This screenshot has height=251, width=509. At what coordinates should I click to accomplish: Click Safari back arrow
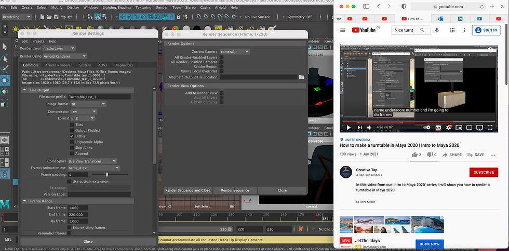(379, 7)
